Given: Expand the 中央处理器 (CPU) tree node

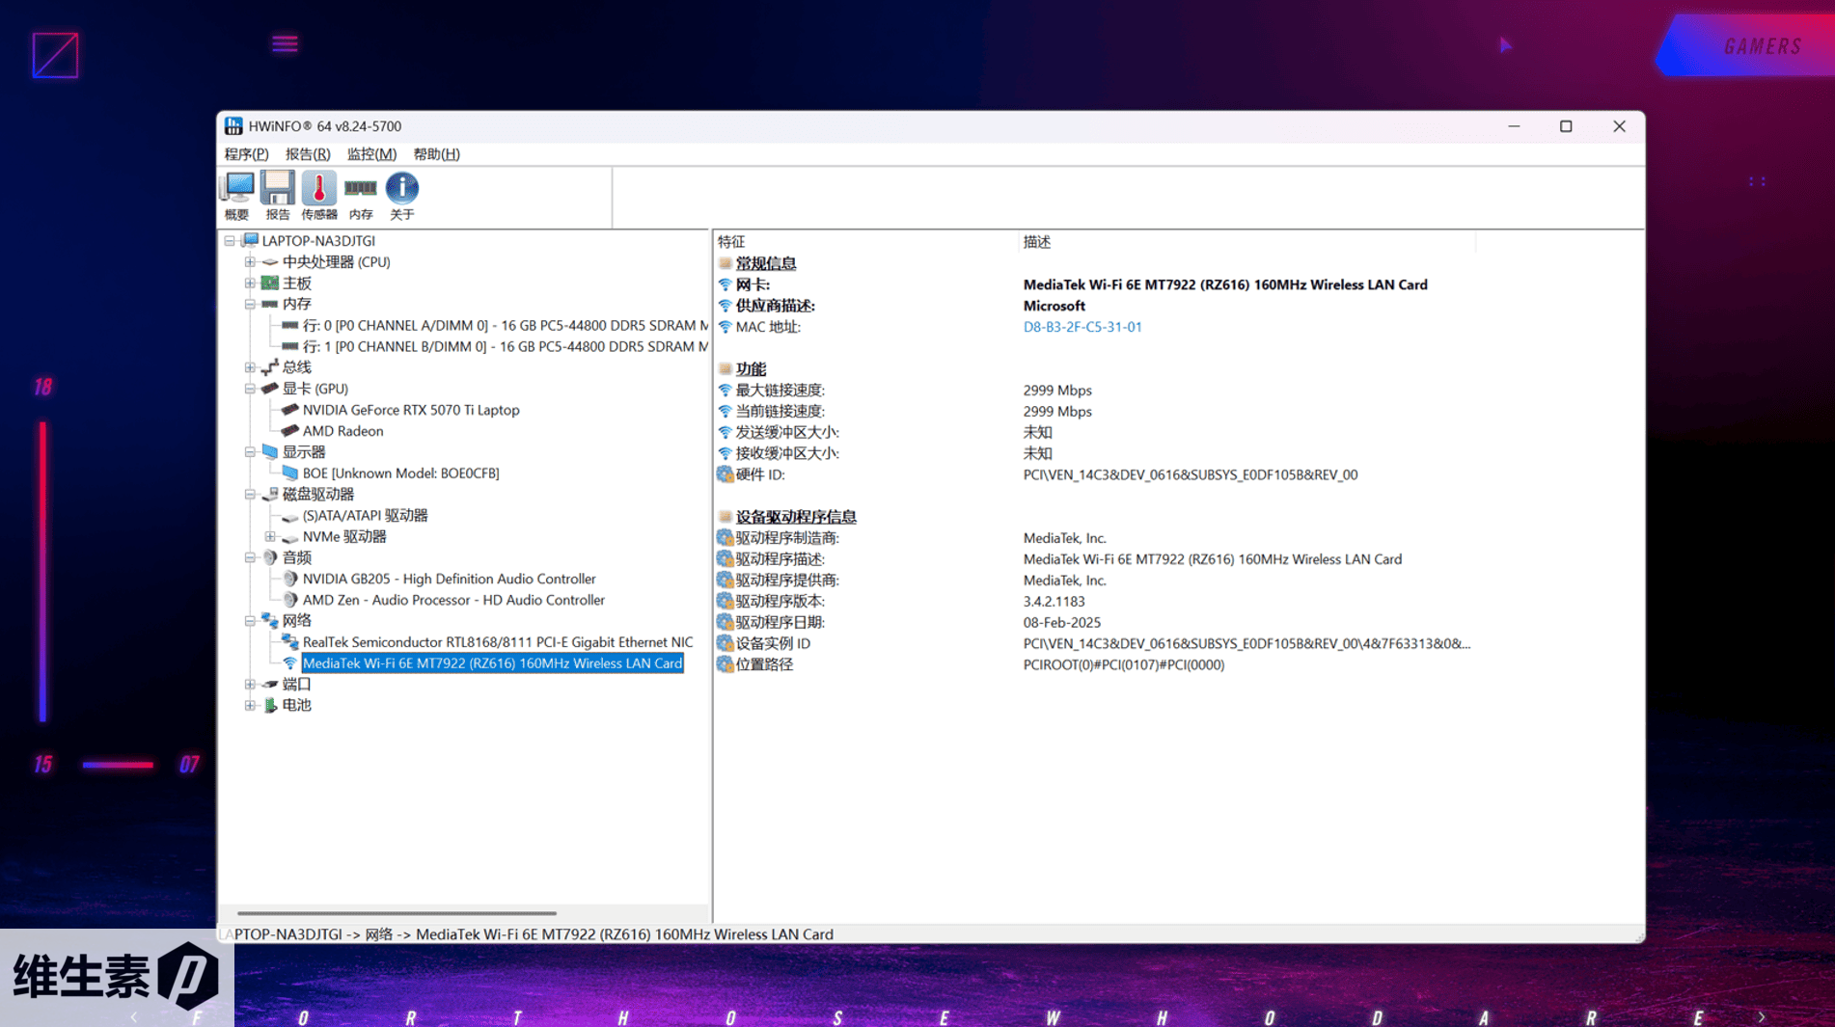Looking at the screenshot, I should 250,262.
